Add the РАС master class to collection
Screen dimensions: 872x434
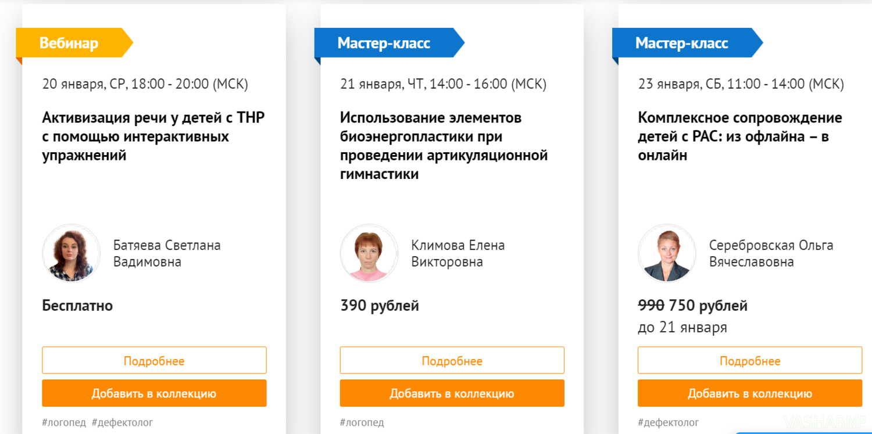pyautogui.click(x=750, y=393)
